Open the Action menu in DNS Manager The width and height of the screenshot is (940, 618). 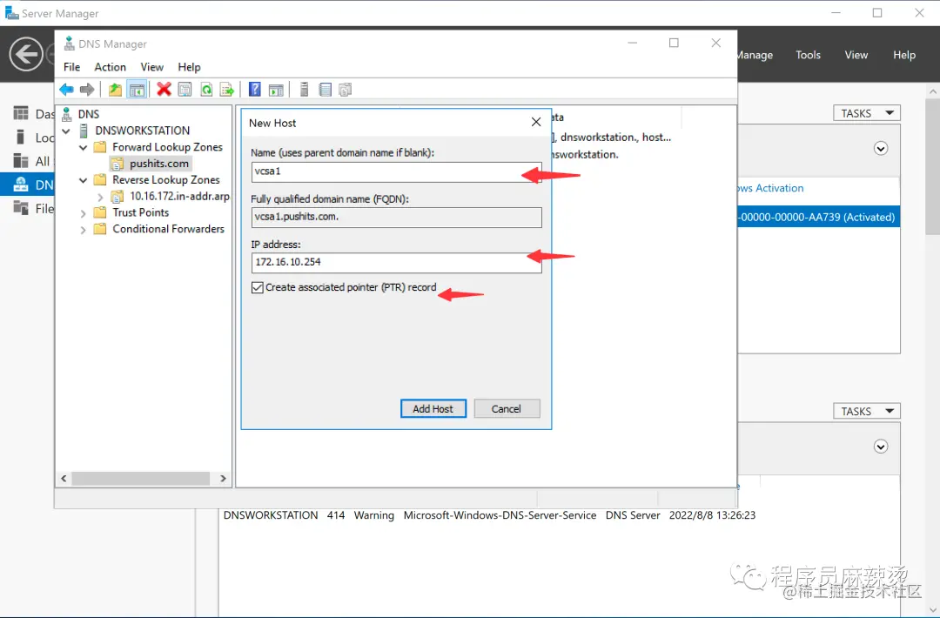coord(111,67)
